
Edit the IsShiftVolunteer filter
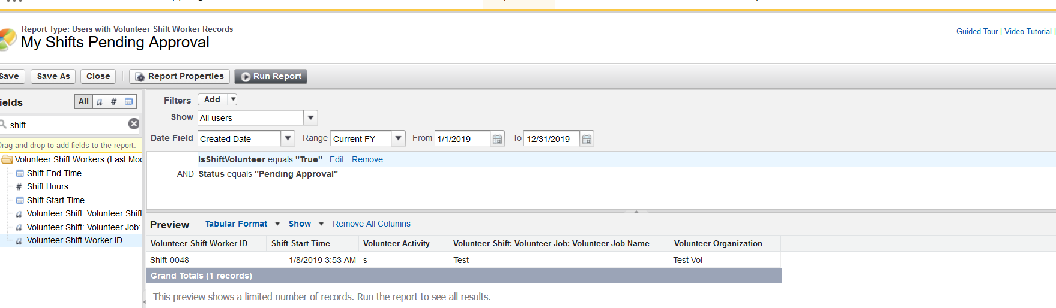pyautogui.click(x=337, y=159)
